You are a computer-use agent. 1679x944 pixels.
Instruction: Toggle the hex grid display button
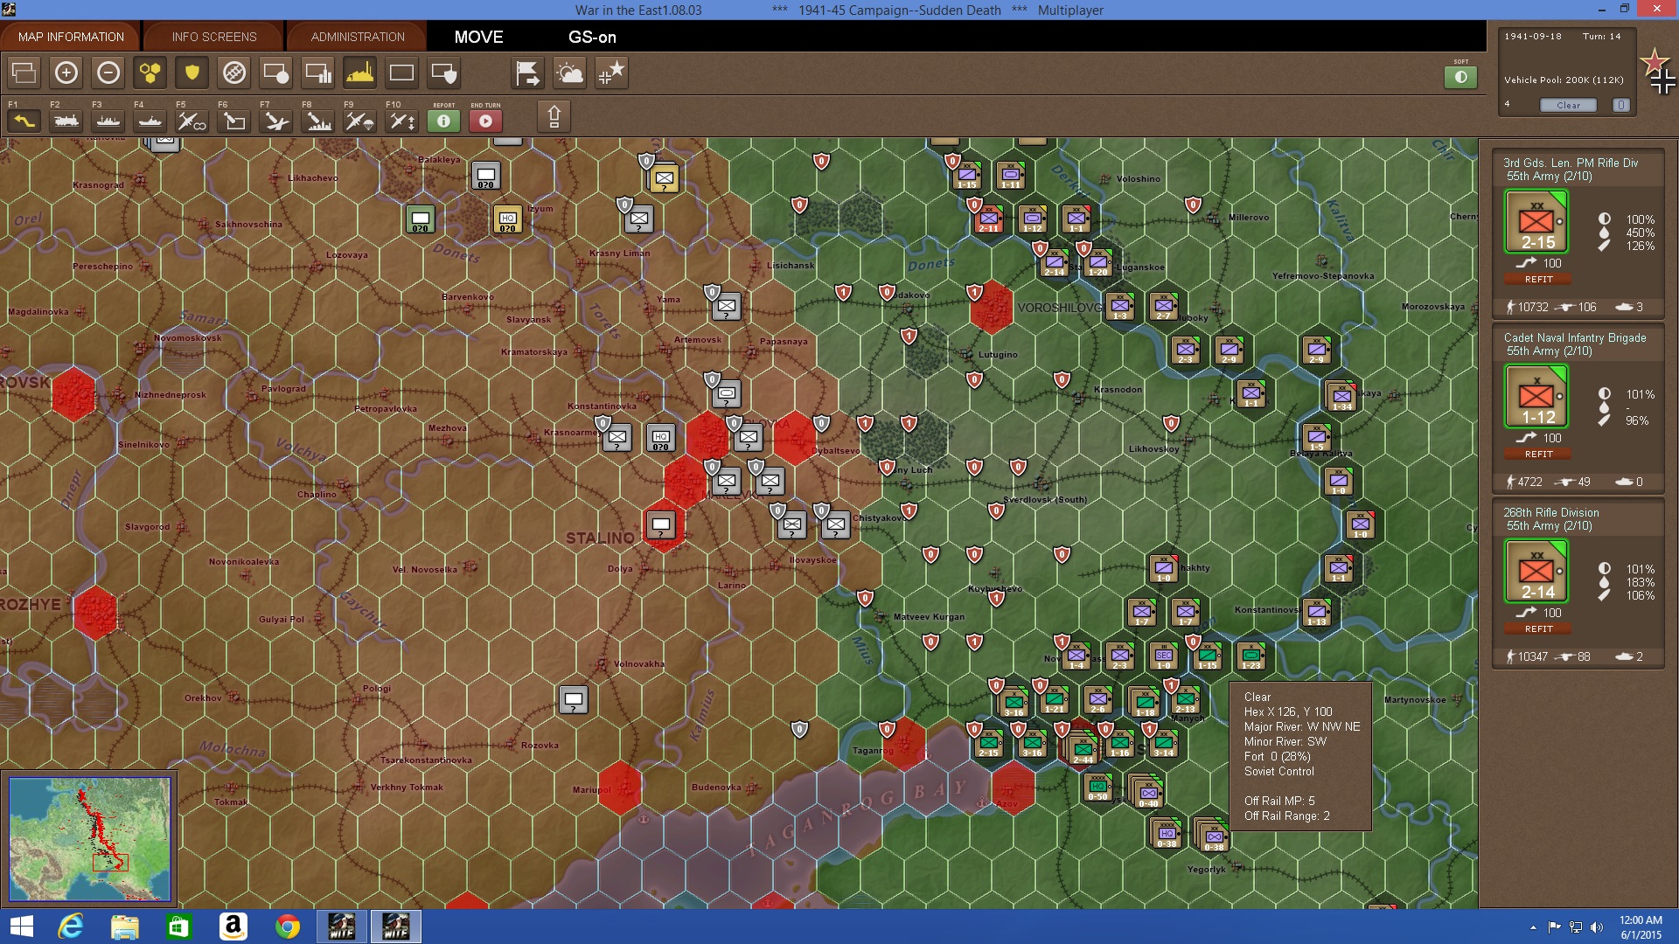[150, 73]
